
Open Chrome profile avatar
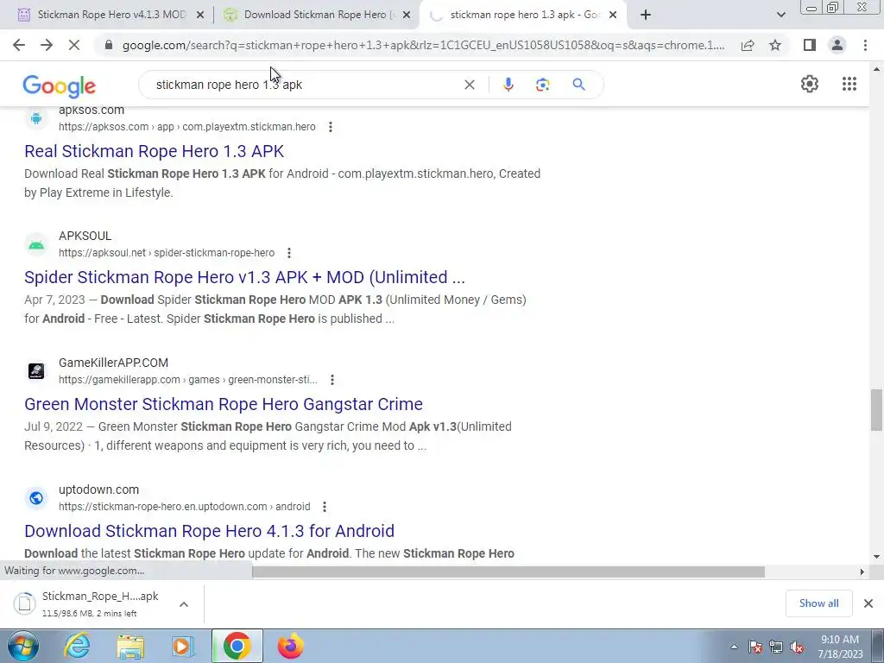coord(837,45)
